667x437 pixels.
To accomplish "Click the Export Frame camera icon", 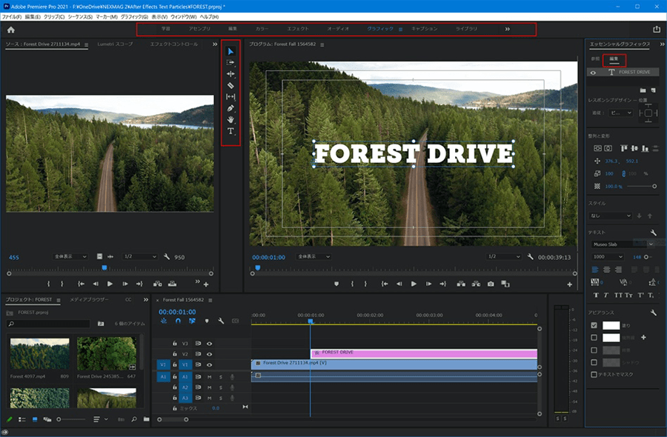I will tap(490, 284).
